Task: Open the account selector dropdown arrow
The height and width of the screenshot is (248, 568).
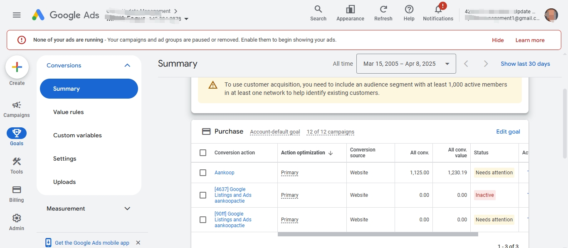Action: point(186,19)
